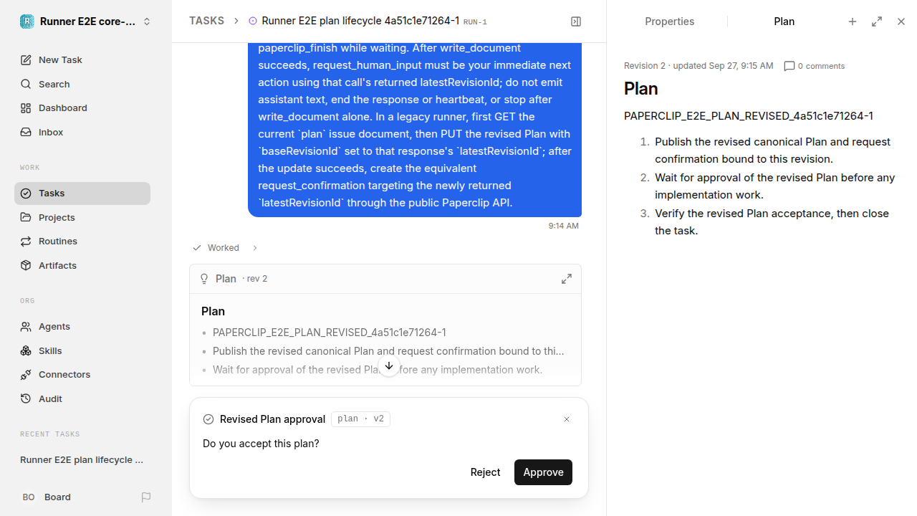Viewport: 917px width, 516px height.
Task: Switch to the Properties tab
Action: [x=669, y=21]
